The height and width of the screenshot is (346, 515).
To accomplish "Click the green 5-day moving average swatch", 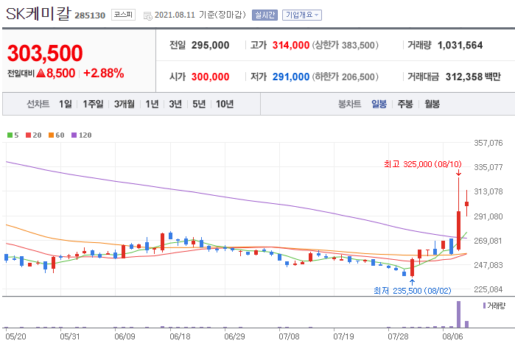I will [x=10, y=135].
